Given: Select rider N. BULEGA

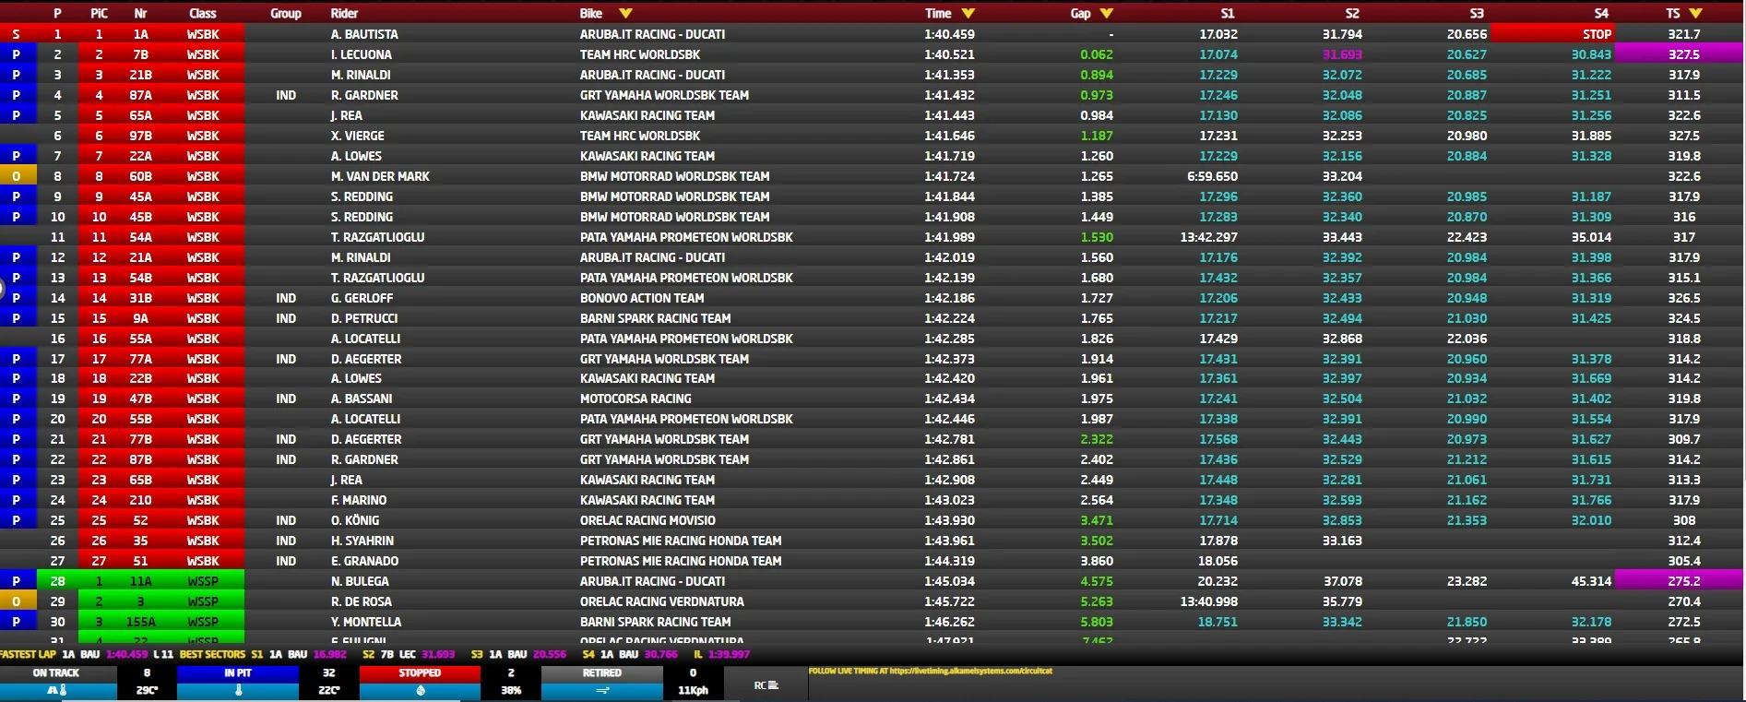Looking at the screenshot, I should [360, 581].
